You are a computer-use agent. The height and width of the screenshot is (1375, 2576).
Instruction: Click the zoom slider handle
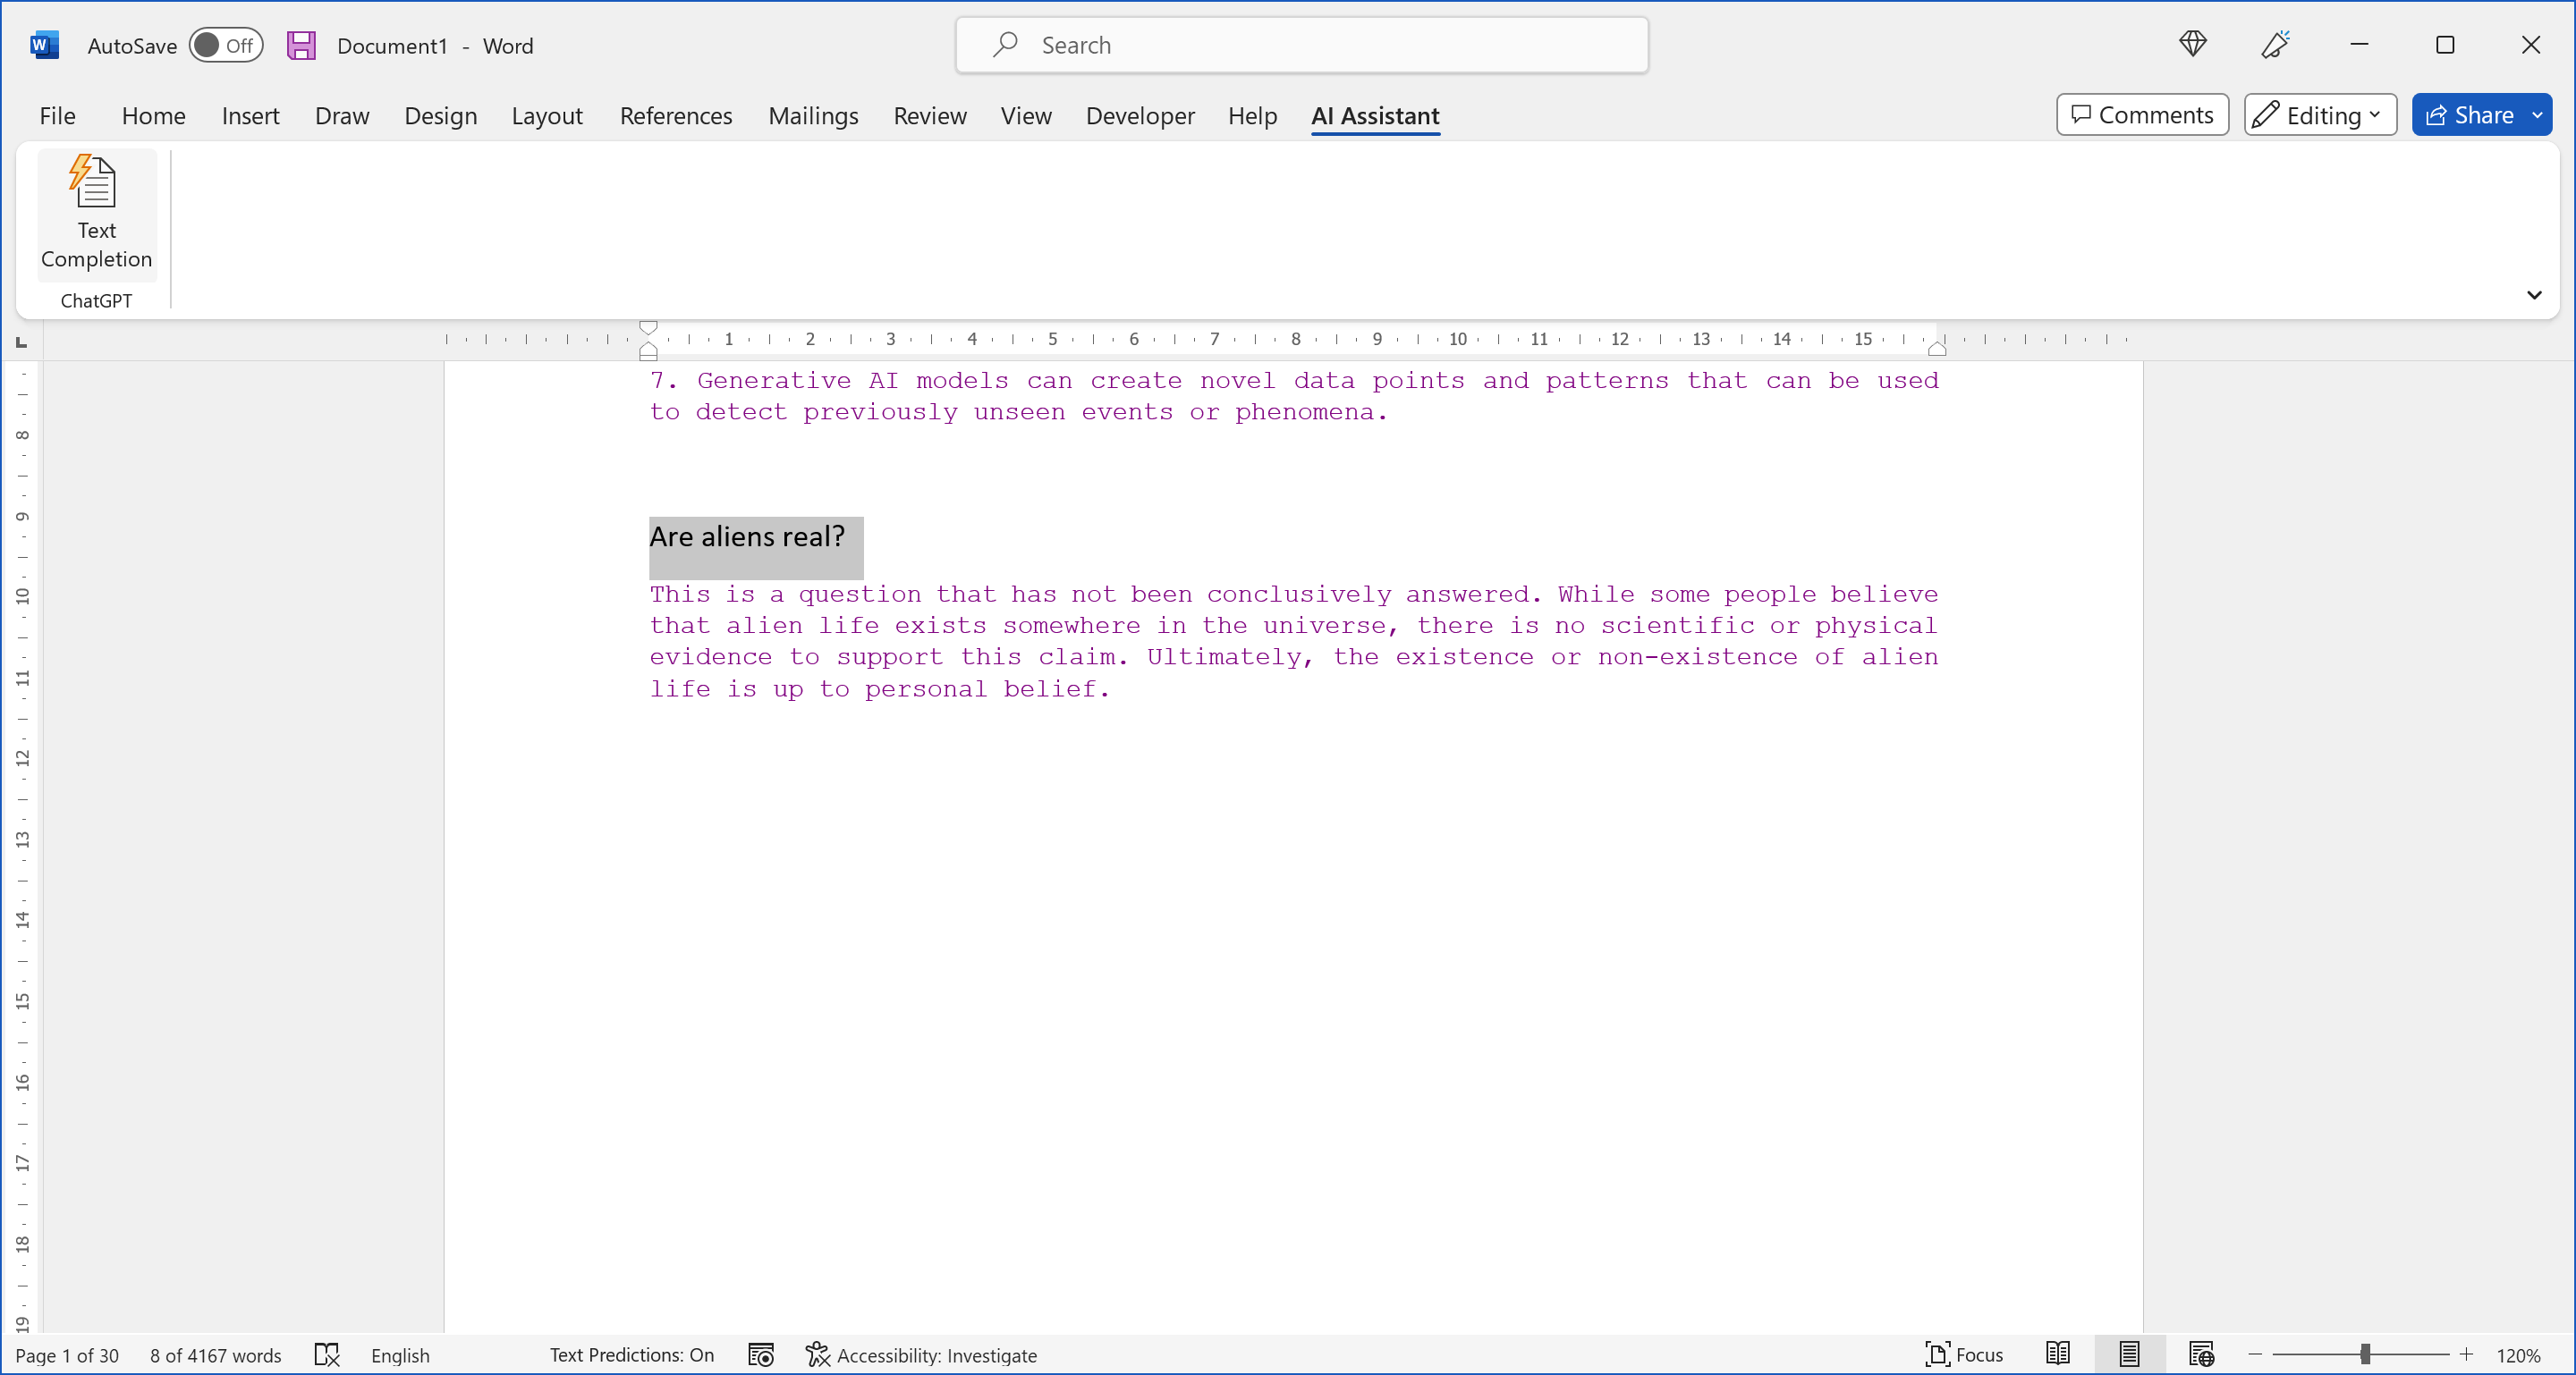click(x=2364, y=1355)
